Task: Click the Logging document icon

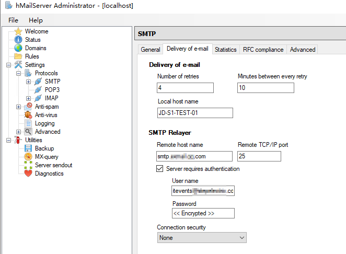Action: click(x=28, y=123)
